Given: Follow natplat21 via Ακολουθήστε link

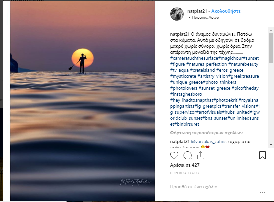Looking at the screenshot, I should coord(226,11).
